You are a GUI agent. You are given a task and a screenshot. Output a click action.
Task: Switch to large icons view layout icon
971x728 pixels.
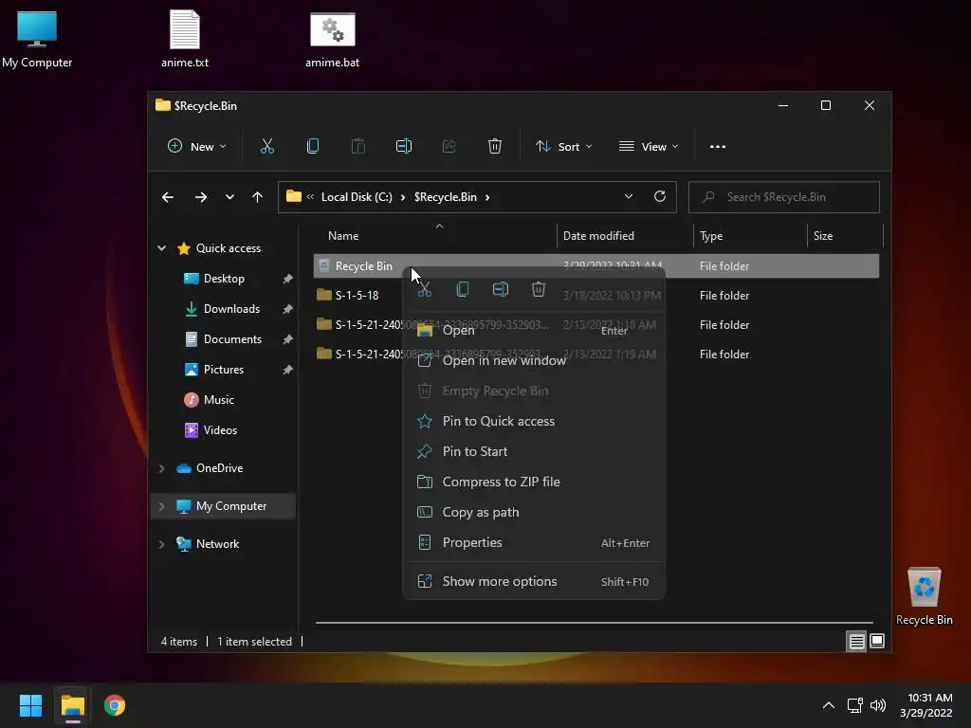click(x=877, y=642)
